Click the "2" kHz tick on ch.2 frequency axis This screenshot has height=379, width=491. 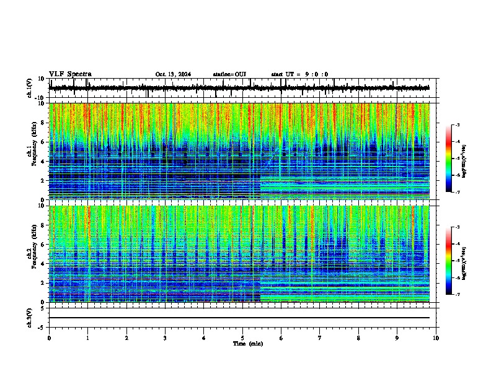[x=43, y=283]
